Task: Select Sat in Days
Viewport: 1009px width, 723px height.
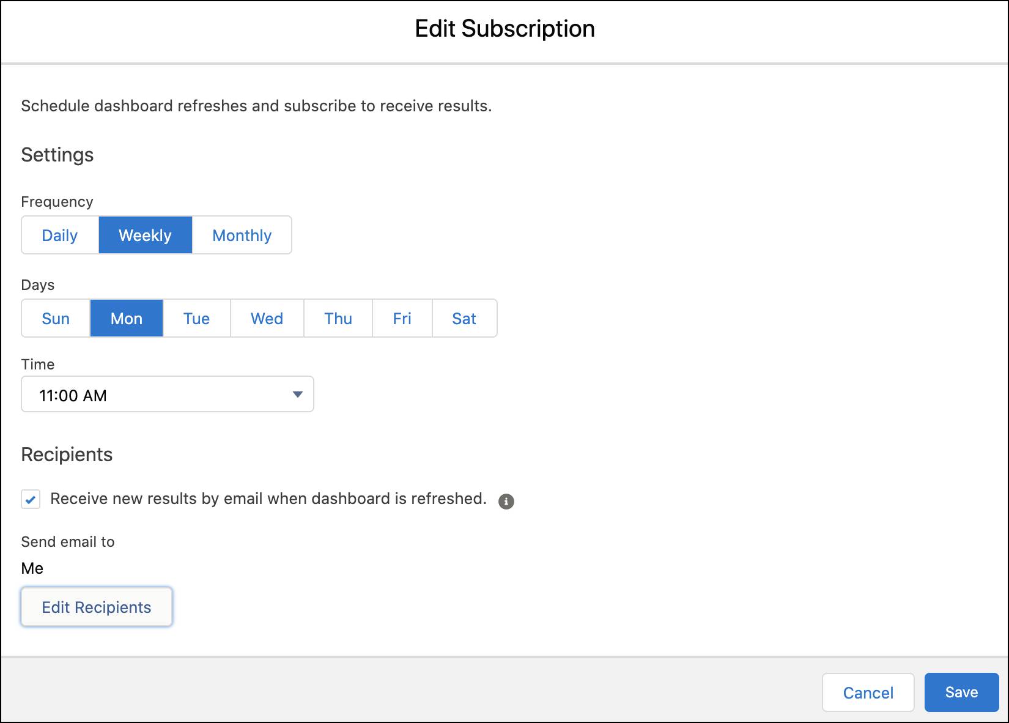Action: coord(465,318)
